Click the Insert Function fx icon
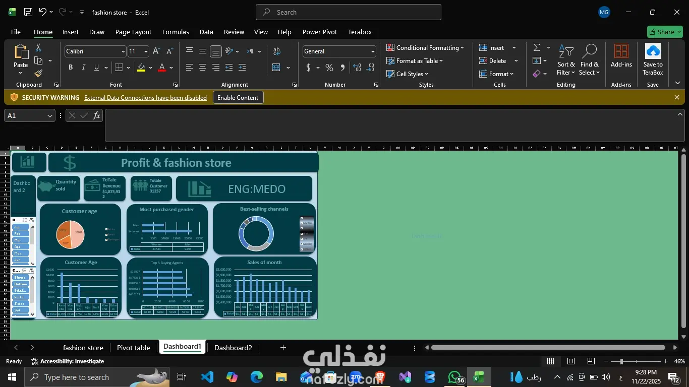689x387 pixels. [96, 116]
